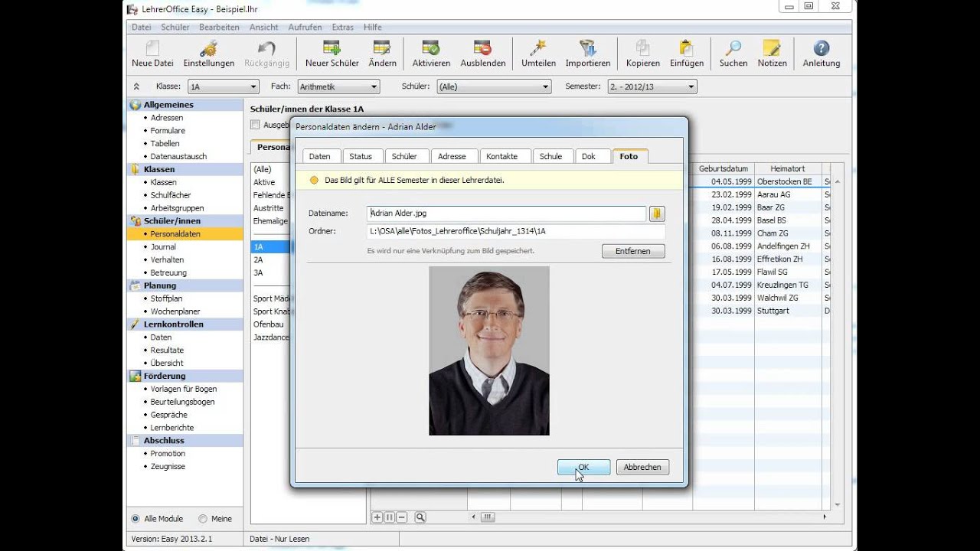
Task: Click the Einfügen clipboard icon
Action: tap(686, 54)
